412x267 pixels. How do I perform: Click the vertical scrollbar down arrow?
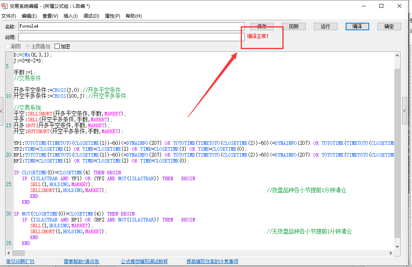397,246
